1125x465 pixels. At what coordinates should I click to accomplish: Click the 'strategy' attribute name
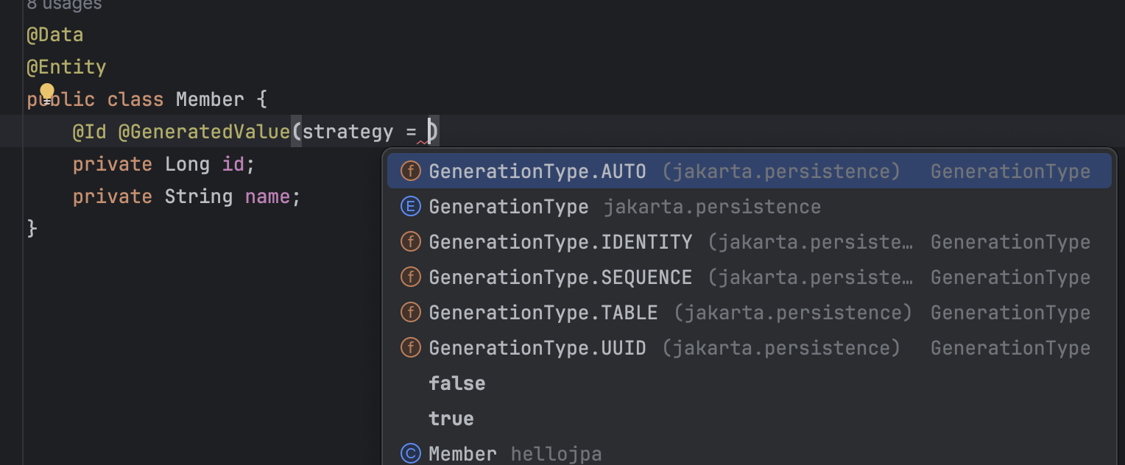[348, 132]
